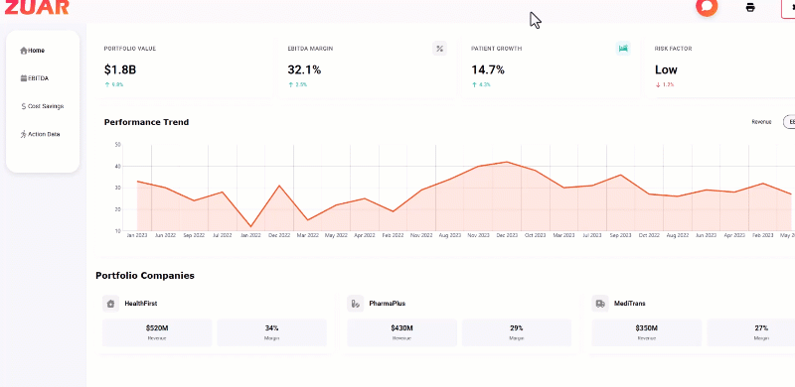
Task: Click the printer icon in header
Action: point(750,8)
